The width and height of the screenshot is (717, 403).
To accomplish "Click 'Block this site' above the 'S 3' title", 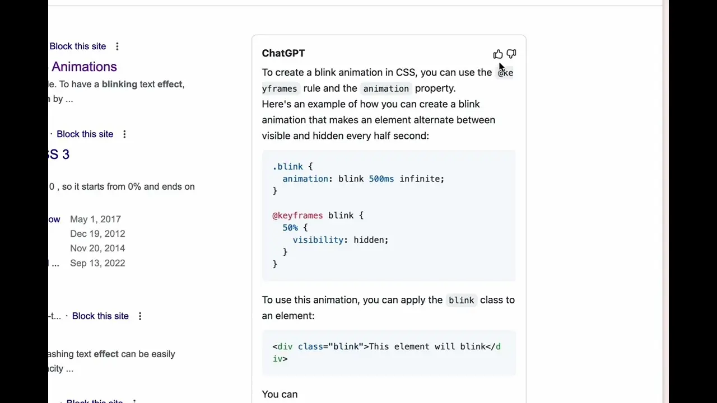I will (x=85, y=134).
